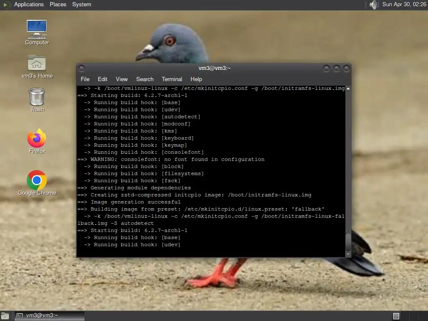Click the workspace switcher square in bottom panel
The width and height of the screenshot is (428, 321).
[x=396, y=316]
